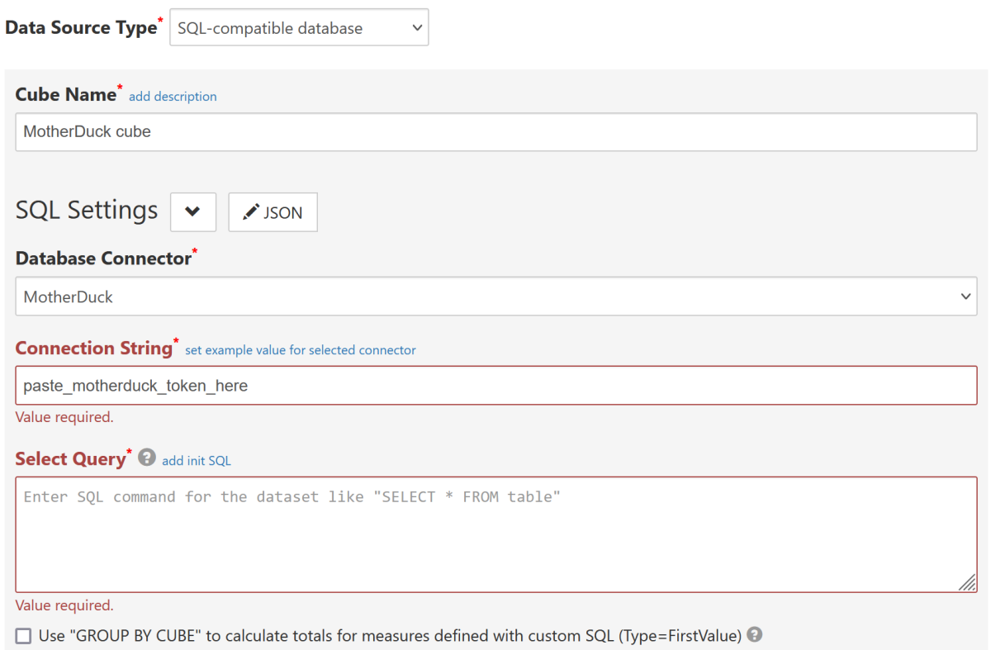Click inside the Cube Name field
The height and width of the screenshot is (650, 991).
coord(495,131)
